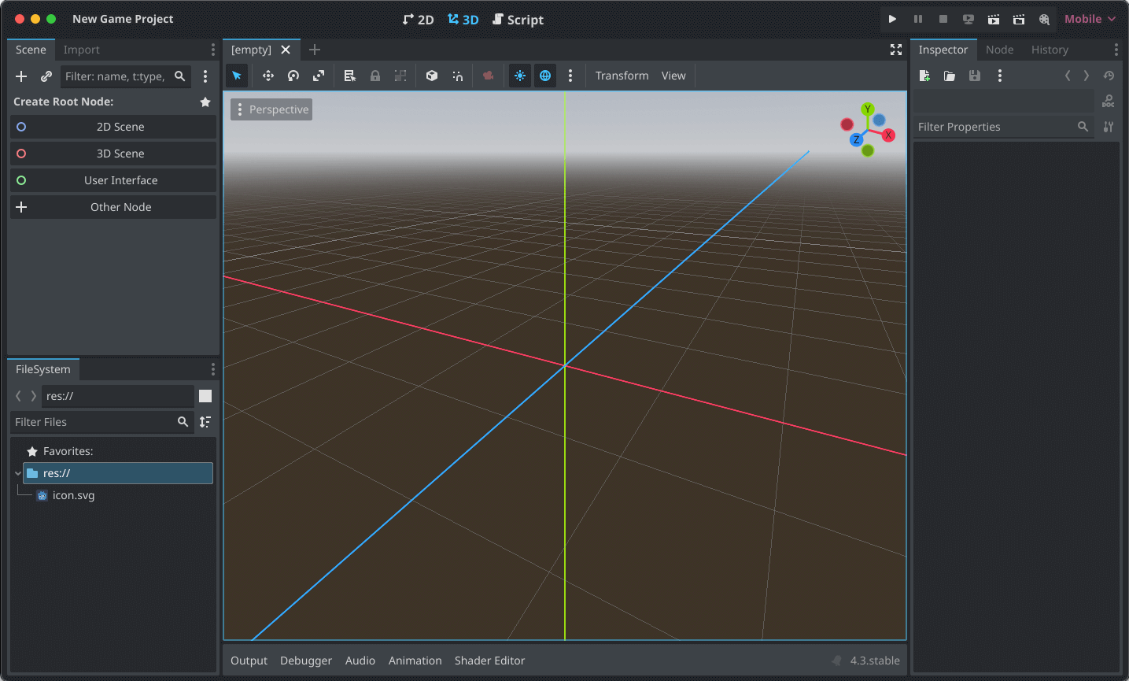
Task: Switch to the Script workspace
Action: pos(518,20)
